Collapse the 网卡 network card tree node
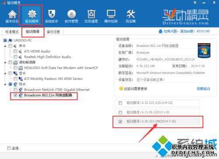Screen dimensions: 219x159 pyautogui.click(x=5, y=84)
